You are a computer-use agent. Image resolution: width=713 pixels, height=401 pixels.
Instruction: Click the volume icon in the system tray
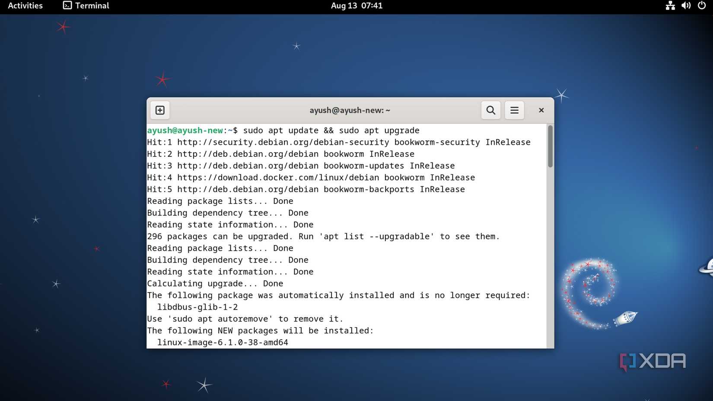(x=685, y=6)
